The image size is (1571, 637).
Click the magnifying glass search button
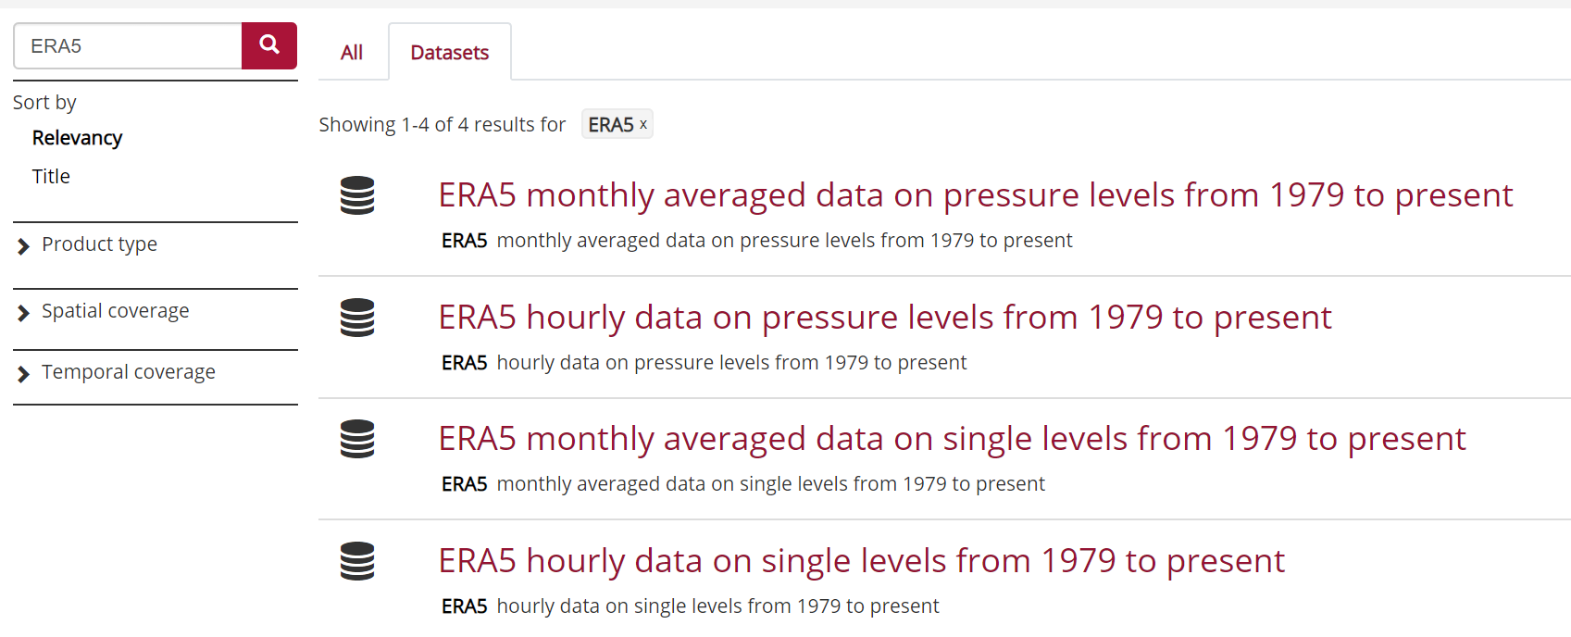click(x=269, y=45)
